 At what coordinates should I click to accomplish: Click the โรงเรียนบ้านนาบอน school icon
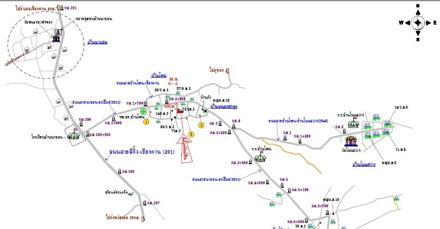click(74, 134)
